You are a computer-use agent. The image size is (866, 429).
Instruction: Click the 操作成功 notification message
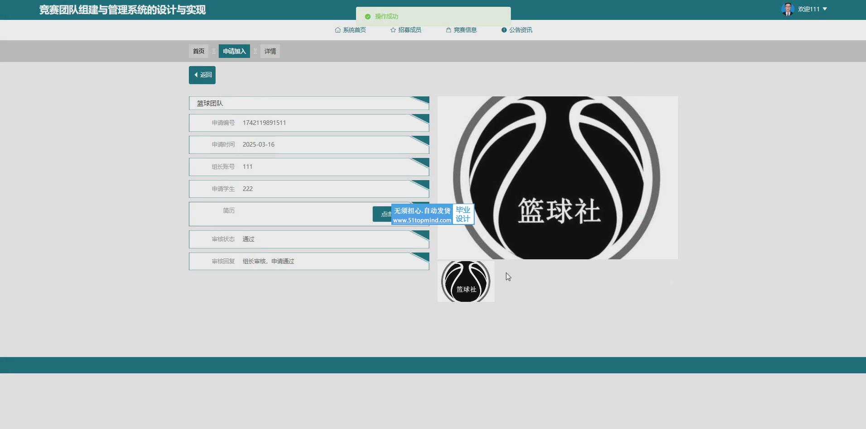tap(386, 17)
